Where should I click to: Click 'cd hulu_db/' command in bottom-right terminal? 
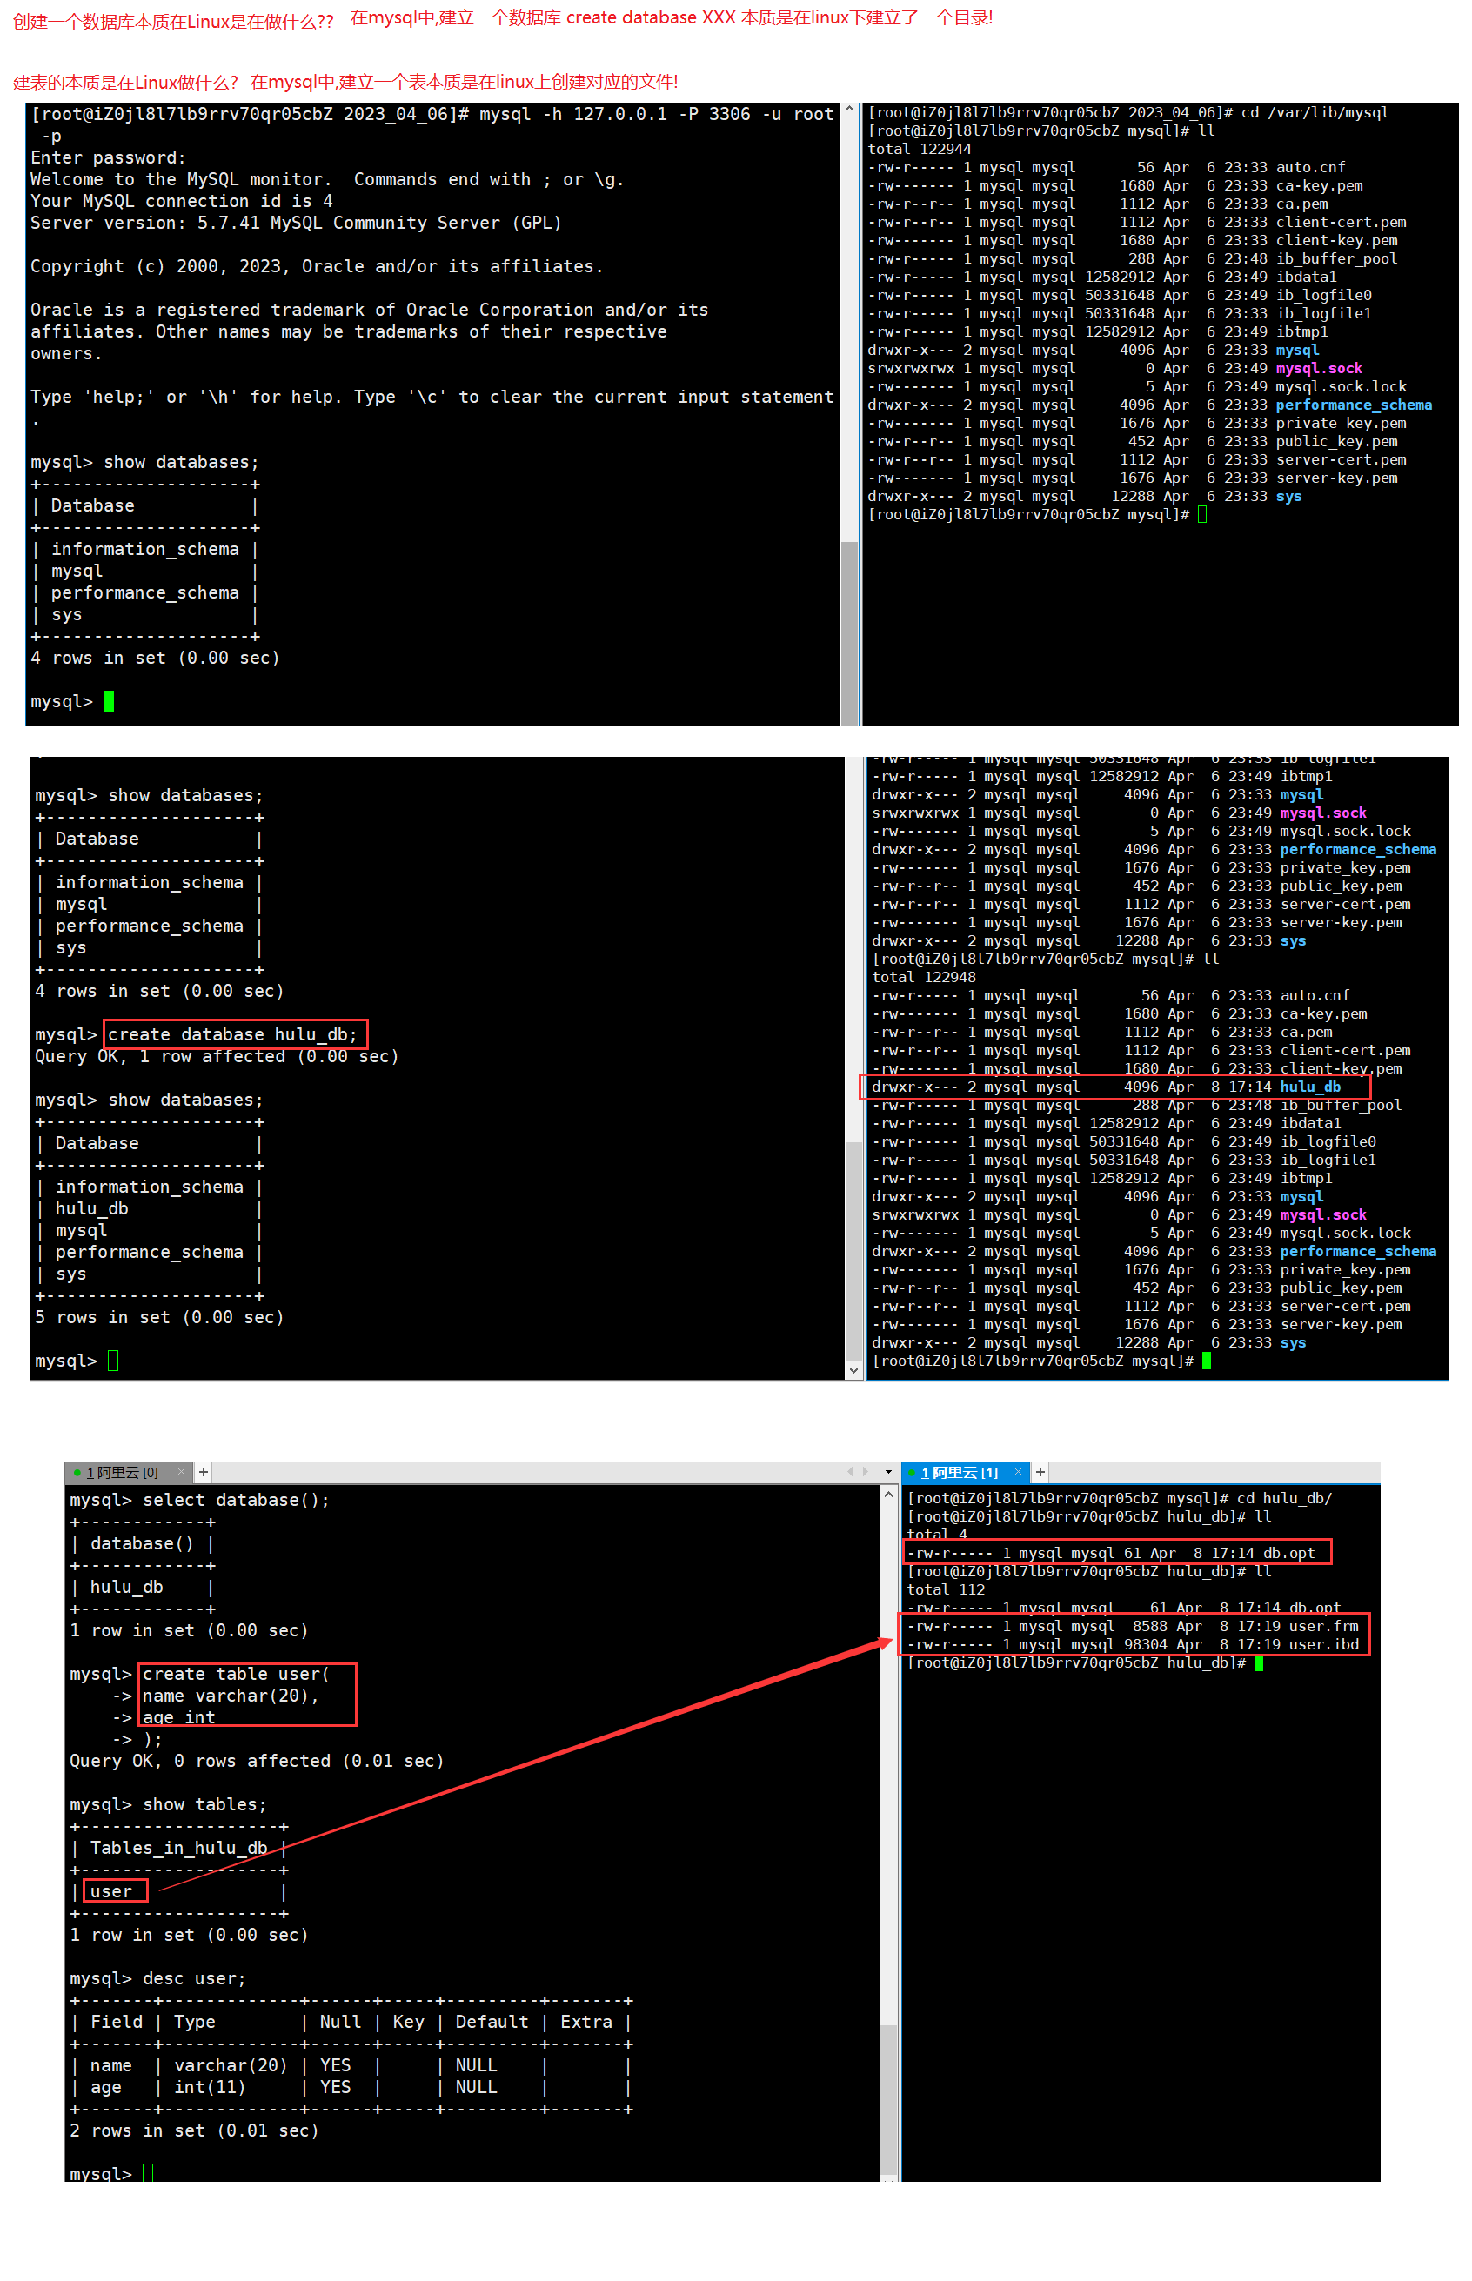tap(1285, 1498)
